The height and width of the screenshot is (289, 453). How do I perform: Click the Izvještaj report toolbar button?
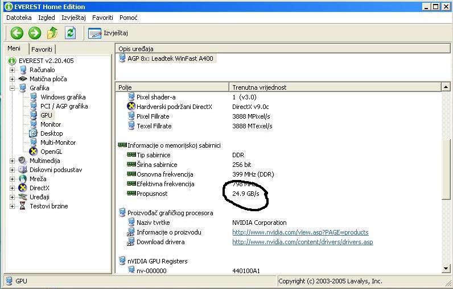pos(109,33)
